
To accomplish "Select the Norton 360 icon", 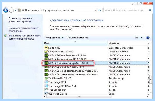I will [x=46, y=48].
